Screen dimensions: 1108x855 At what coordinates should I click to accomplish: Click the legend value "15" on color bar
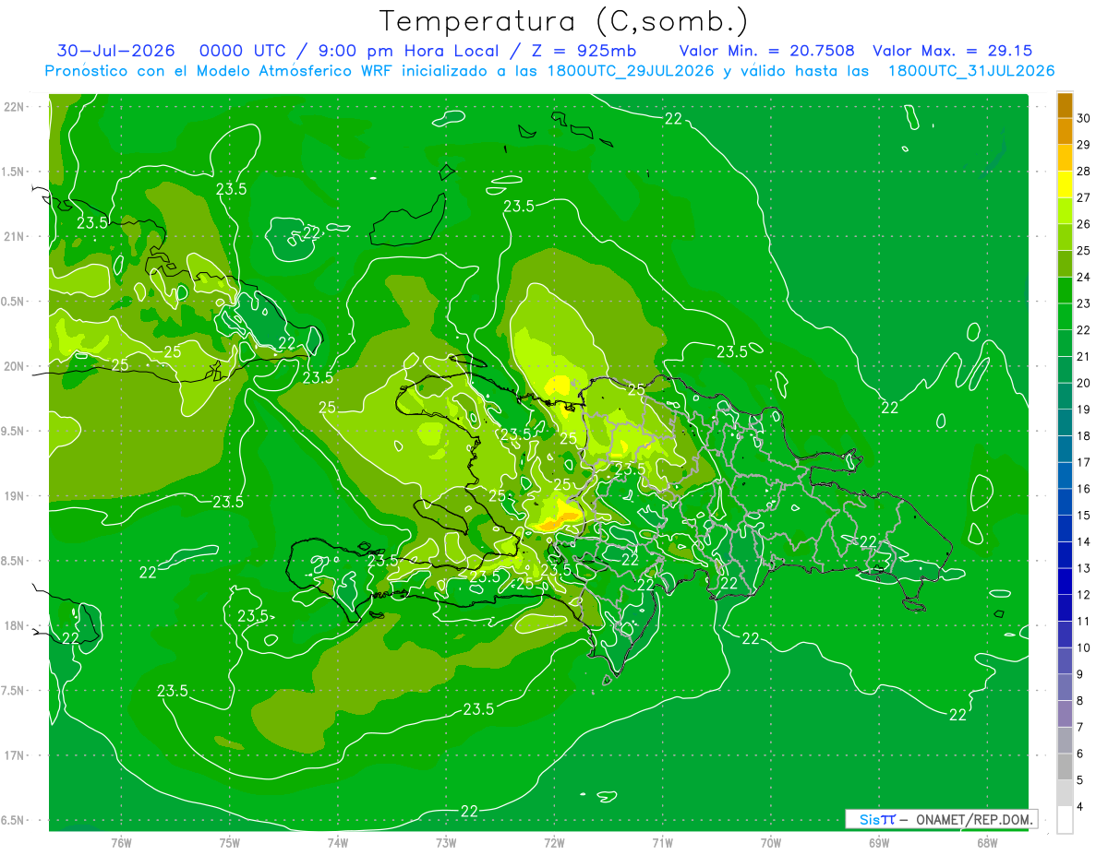click(x=1084, y=516)
